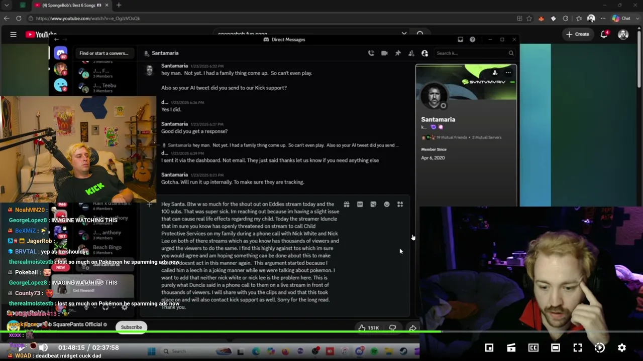Switch to the green-icon browser tab
The height and width of the screenshot is (361, 643).
point(23,5)
